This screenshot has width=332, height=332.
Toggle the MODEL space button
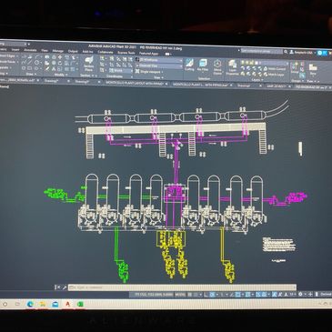click(180, 295)
